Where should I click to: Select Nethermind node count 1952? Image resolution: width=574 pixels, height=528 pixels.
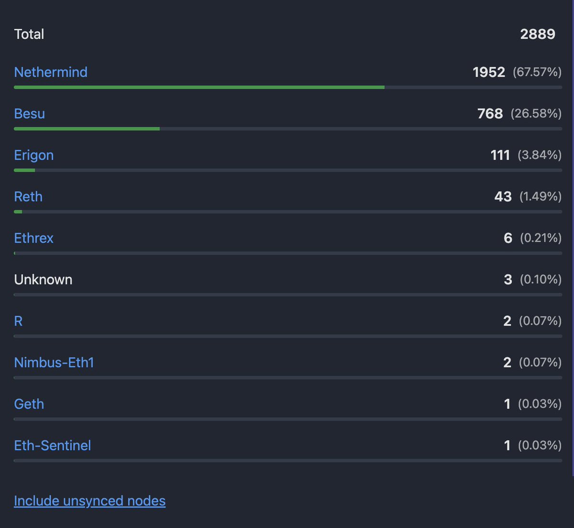(489, 72)
